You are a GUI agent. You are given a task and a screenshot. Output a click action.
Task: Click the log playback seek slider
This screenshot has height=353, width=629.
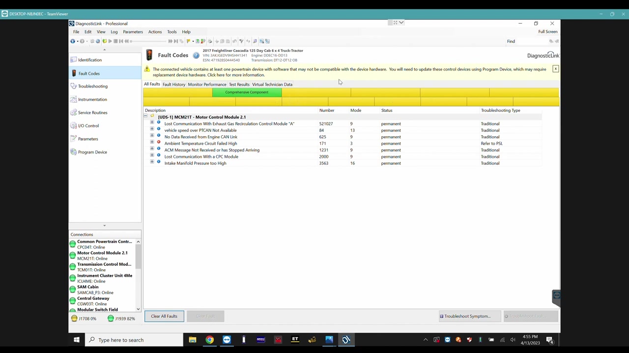148,41
